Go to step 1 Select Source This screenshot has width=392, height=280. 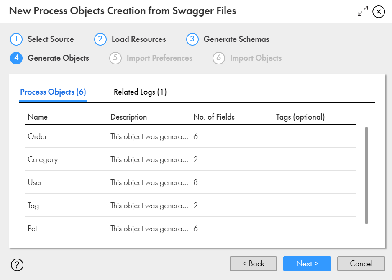(x=16, y=39)
